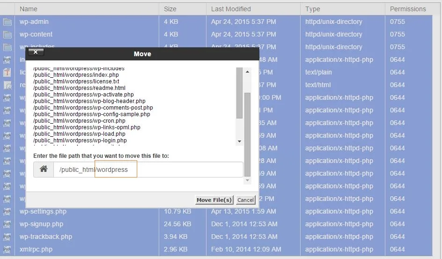This screenshot has width=442, height=259.
Task: Click the home directory icon in Move dialog
Action: pyautogui.click(x=44, y=170)
